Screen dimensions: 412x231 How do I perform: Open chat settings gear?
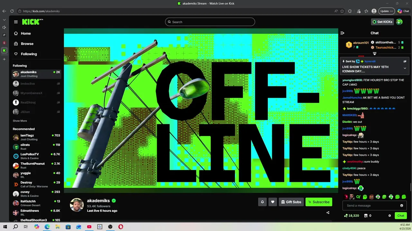[x=389, y=216]
